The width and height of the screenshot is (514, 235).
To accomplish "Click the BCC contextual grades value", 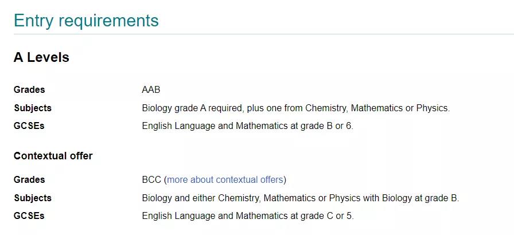I will tap(151, 180).
